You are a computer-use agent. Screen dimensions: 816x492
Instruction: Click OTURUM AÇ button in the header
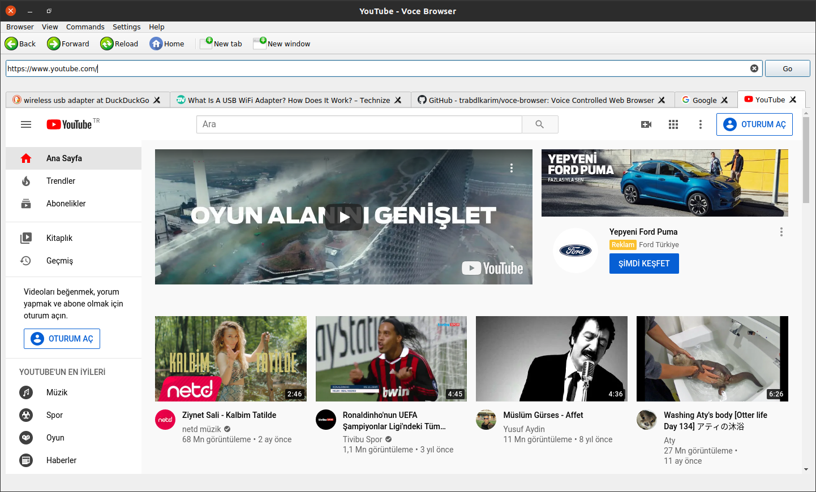754,124
